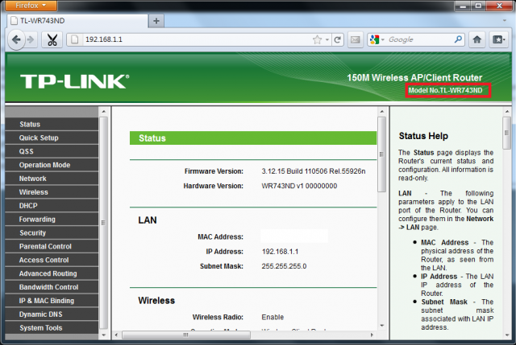
Task: Click Model No.TL-WR743ND text in header
Action: pos(446,90)
